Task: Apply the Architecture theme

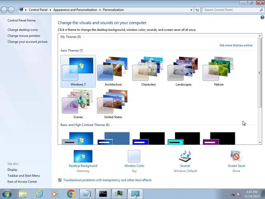Action: pyautogui.click(x=113, y=71)
